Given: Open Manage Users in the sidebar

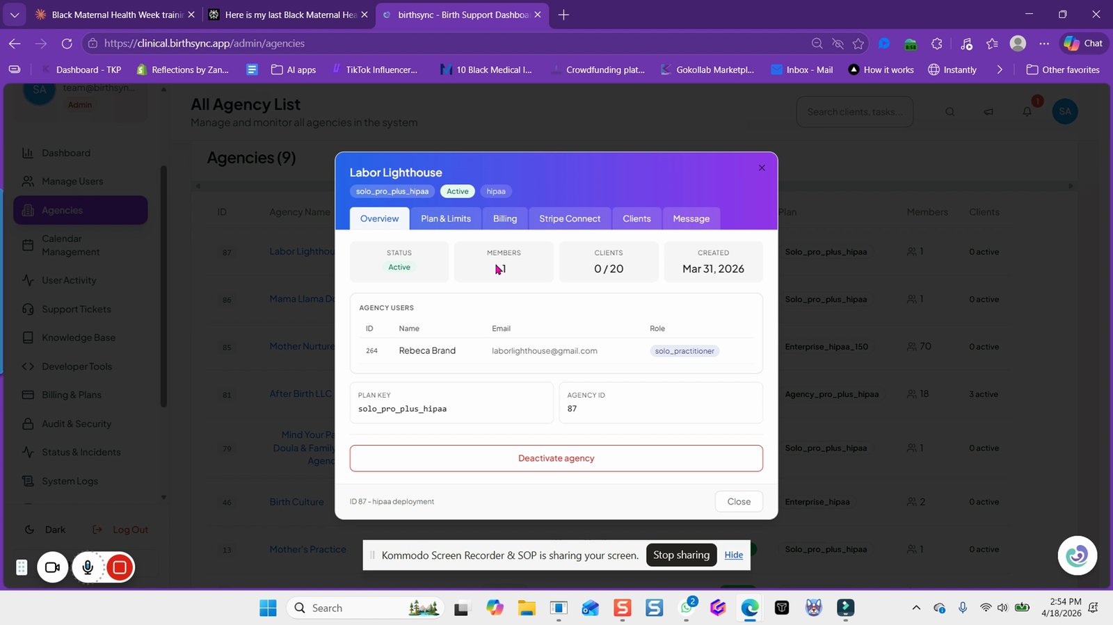Looking at the screenshot, I should click(72, 181).
